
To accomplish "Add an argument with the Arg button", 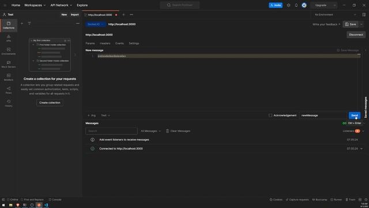I will (92, 116).
